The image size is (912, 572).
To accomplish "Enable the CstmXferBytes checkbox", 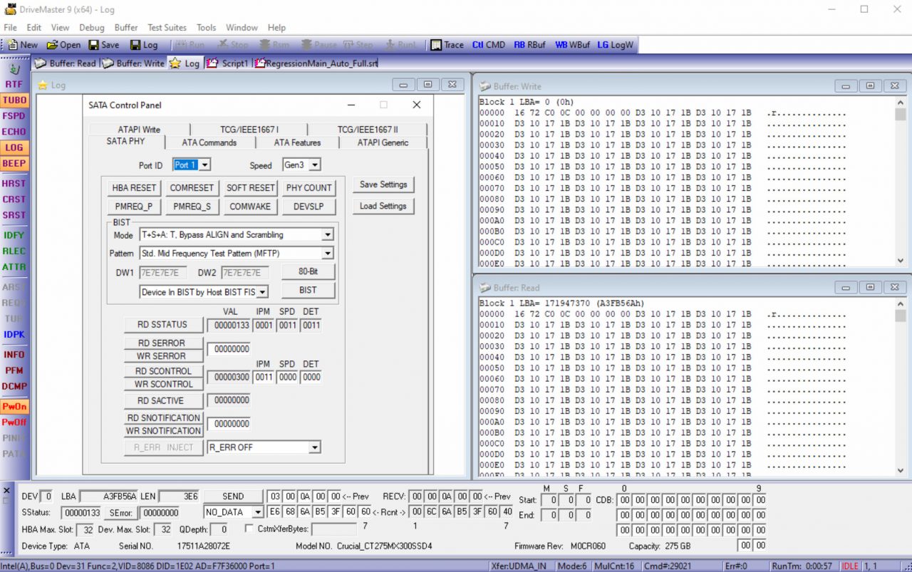I will [x=249, y=529].
